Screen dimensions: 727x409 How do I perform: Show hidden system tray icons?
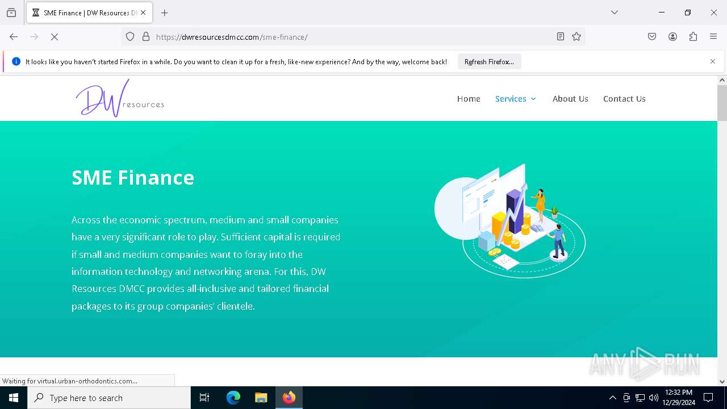click(x=612, y=398)
